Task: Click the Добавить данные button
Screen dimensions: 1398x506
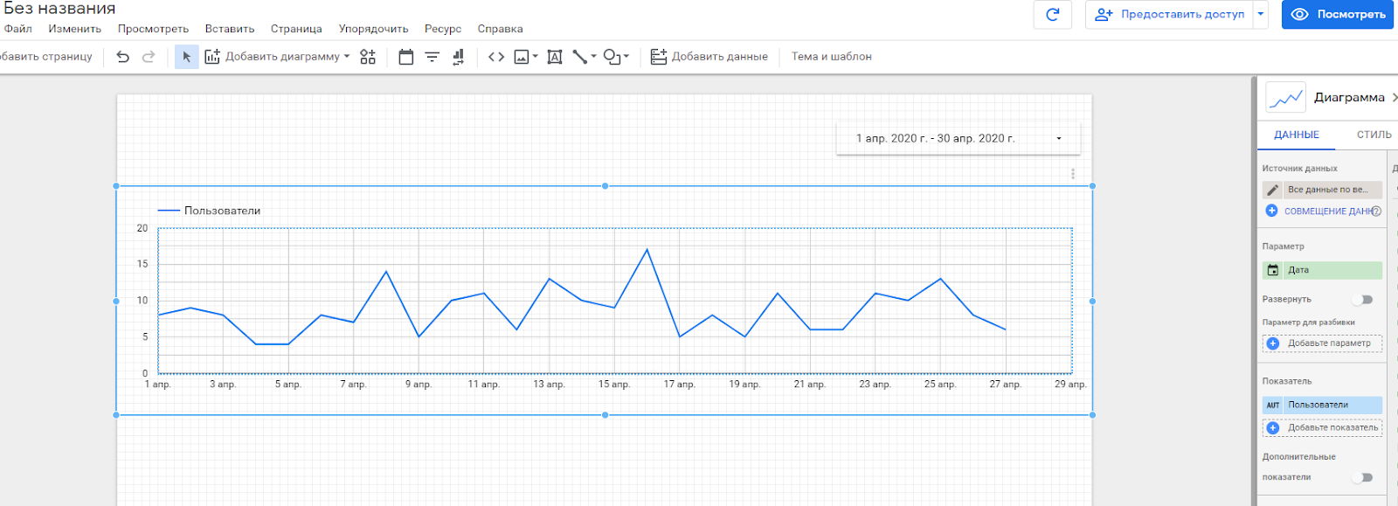Action: pos(709,57)
